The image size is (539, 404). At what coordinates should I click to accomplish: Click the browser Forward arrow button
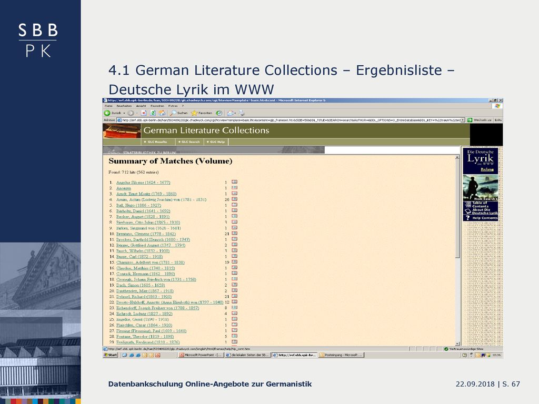coord(131,113)
